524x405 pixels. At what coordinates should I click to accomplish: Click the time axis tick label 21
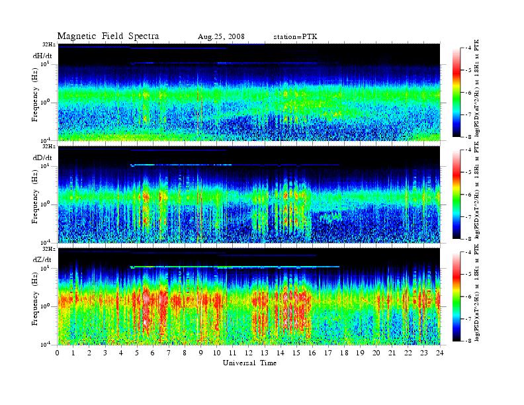(x=392, y=353)
